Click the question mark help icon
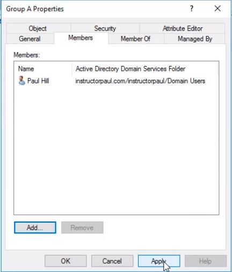Viewport: 232px width, 272px height. pyautogui.click(x=192, y=9)
